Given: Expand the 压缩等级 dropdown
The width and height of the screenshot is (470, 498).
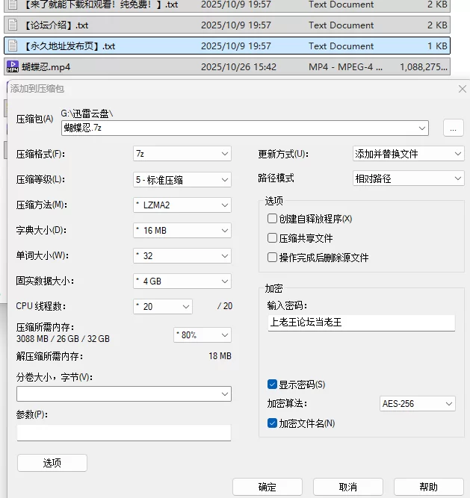Looking at the screenshot, I should click(182, 179).
